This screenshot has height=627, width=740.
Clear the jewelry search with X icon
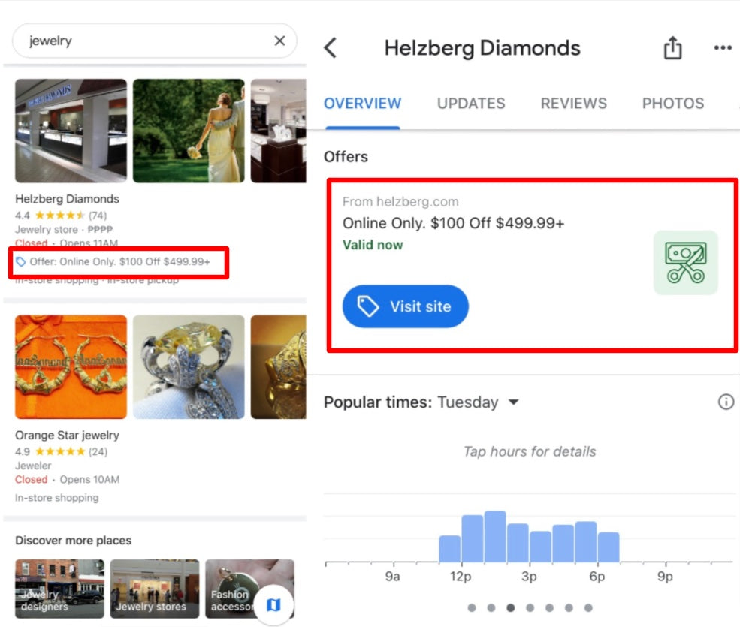279,41
